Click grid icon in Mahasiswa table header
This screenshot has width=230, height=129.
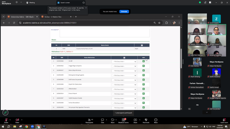pos(124,58)
